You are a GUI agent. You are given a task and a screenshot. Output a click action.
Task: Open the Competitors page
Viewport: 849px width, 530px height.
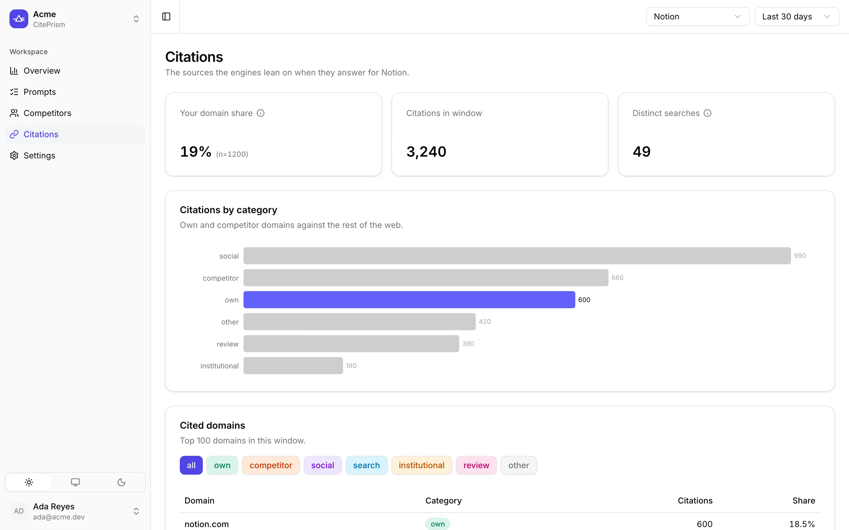coord(75,113)
